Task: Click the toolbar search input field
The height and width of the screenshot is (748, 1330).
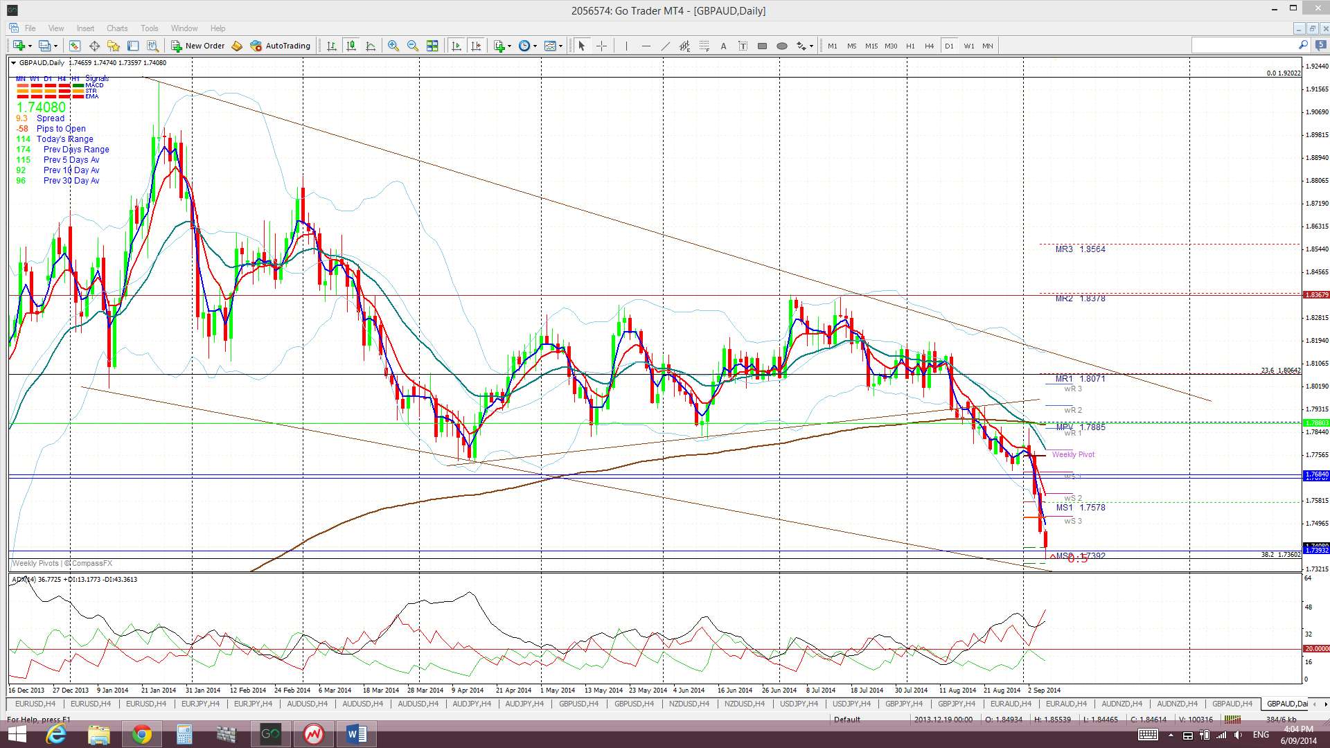Action: tap(1243, 46)
